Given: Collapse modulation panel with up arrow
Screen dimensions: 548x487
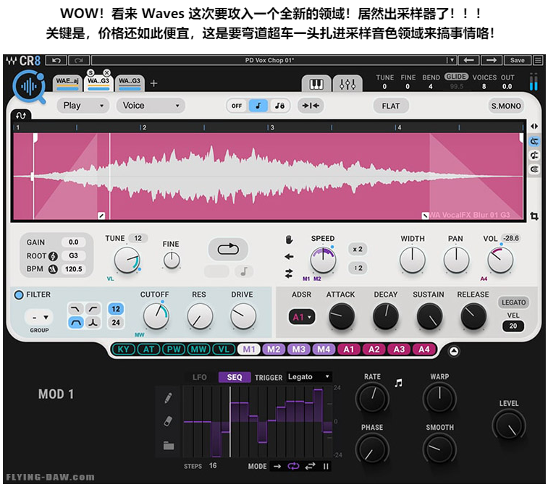Looking at the screenshot, I should click(x=454, y=351).
